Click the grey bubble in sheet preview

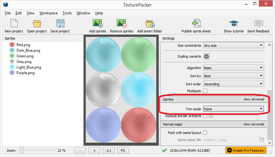pyautogui.click(x=103, y=90)
